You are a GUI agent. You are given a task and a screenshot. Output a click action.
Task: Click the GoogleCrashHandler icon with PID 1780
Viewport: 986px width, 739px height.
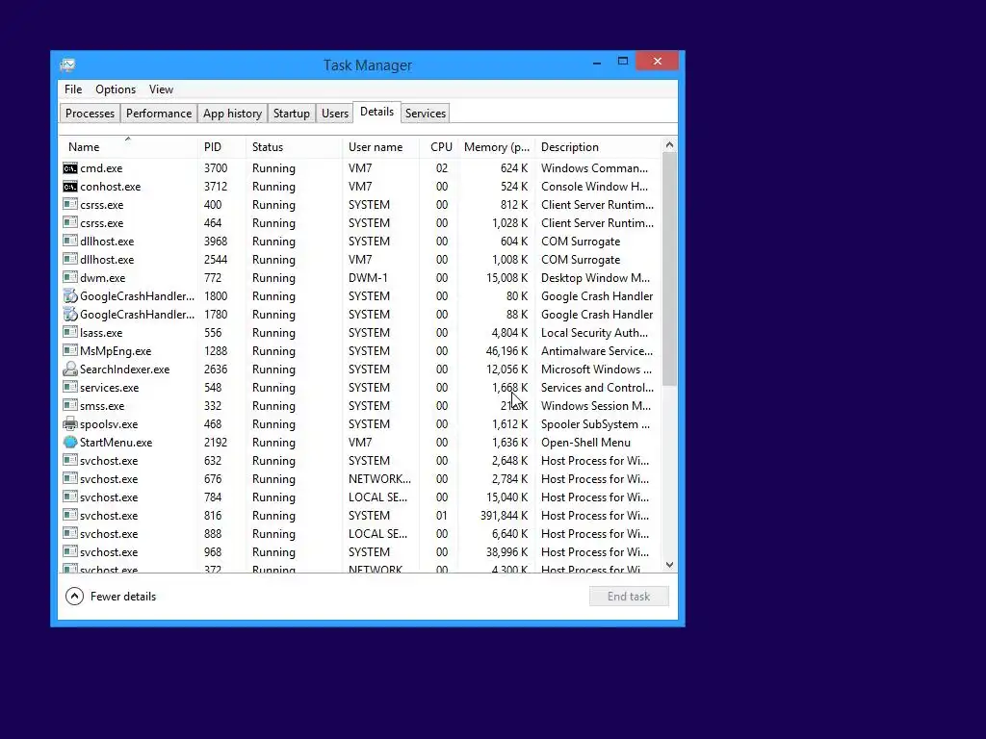[x=70, y=315]
